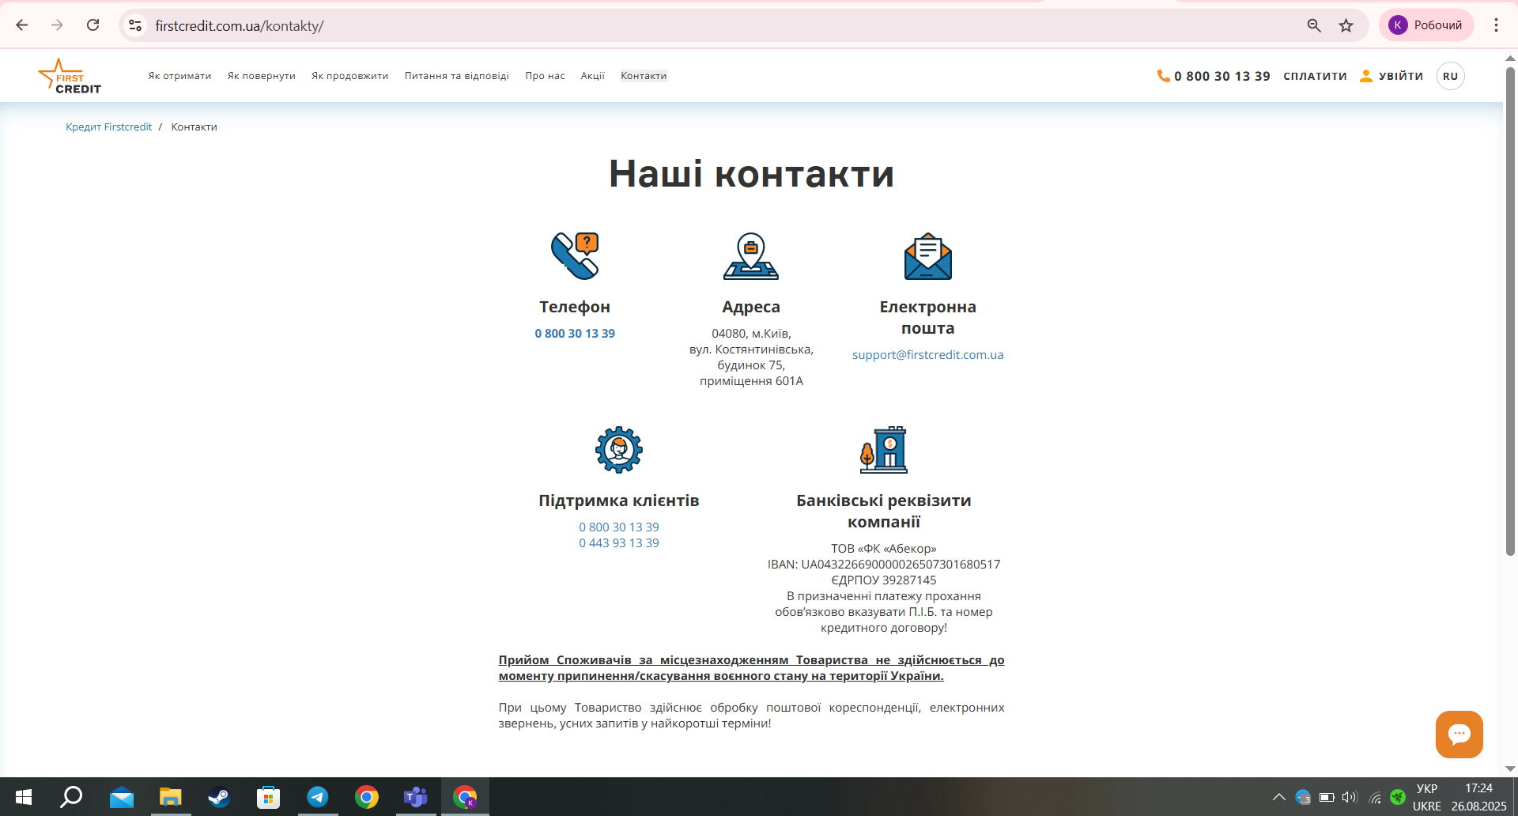Open File Explorer from taskbar
1518x816 pixels.
170,797
